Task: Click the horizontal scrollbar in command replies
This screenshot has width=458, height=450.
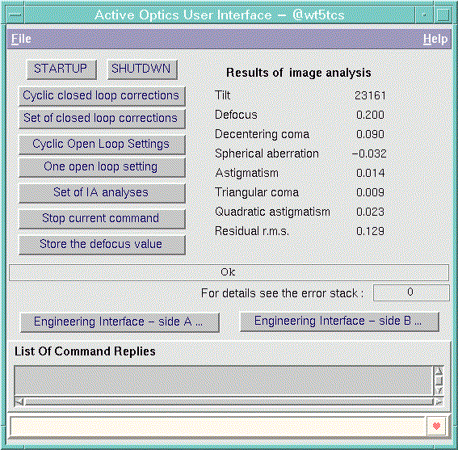Action: [229, 402]
